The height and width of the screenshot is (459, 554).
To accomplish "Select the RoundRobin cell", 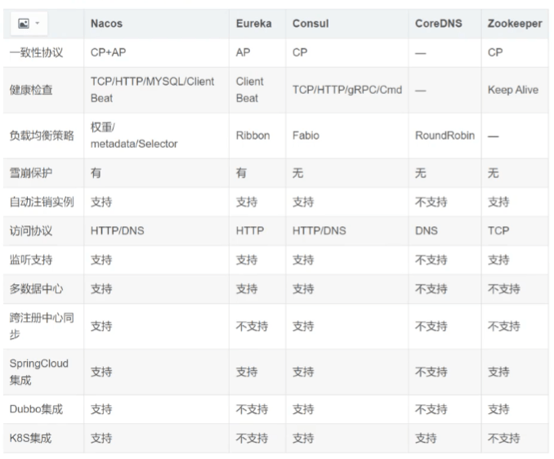I will tap(445, 136).
